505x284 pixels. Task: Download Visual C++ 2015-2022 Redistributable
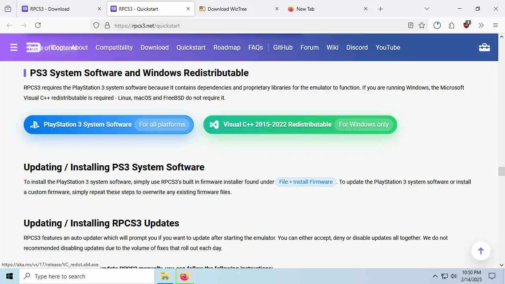coord(300,125)
